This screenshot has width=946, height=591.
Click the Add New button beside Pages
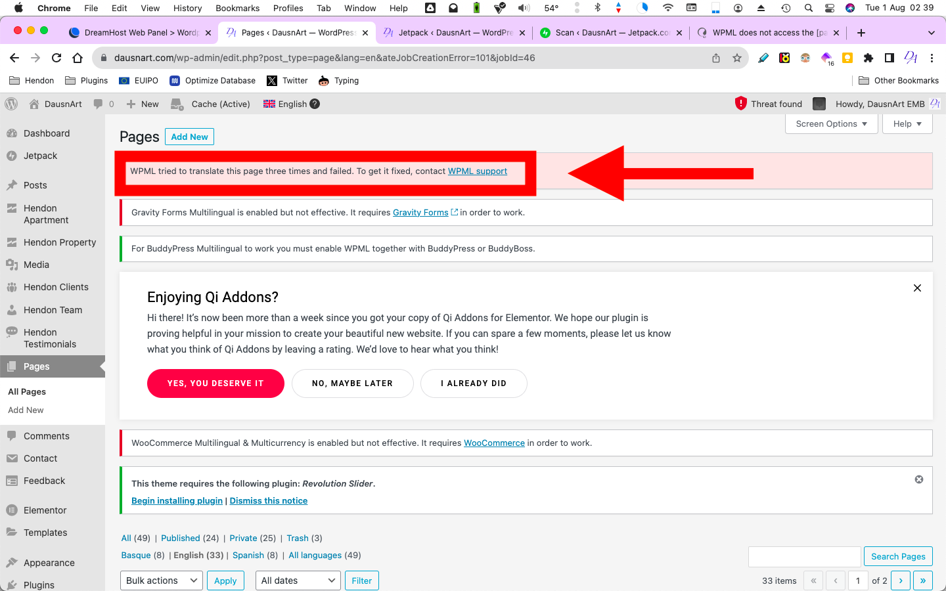(x=189, y=137)
